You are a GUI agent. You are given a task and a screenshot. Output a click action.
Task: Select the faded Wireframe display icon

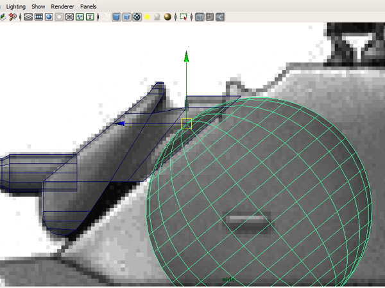pos(106,17)
